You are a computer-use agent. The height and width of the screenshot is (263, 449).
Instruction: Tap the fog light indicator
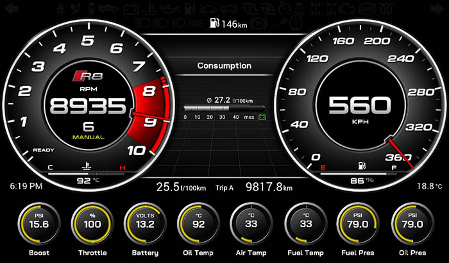(x=179, y=23)
